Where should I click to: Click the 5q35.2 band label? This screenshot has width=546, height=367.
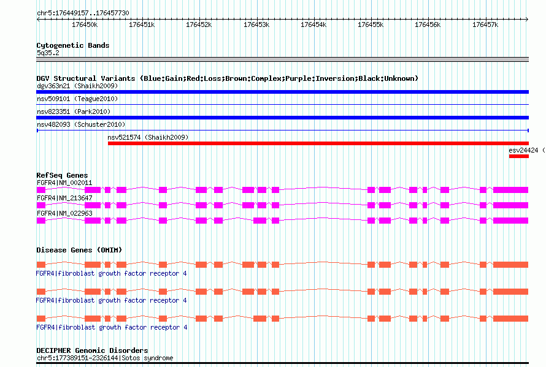pyautogui.click(x=48, y=53)
